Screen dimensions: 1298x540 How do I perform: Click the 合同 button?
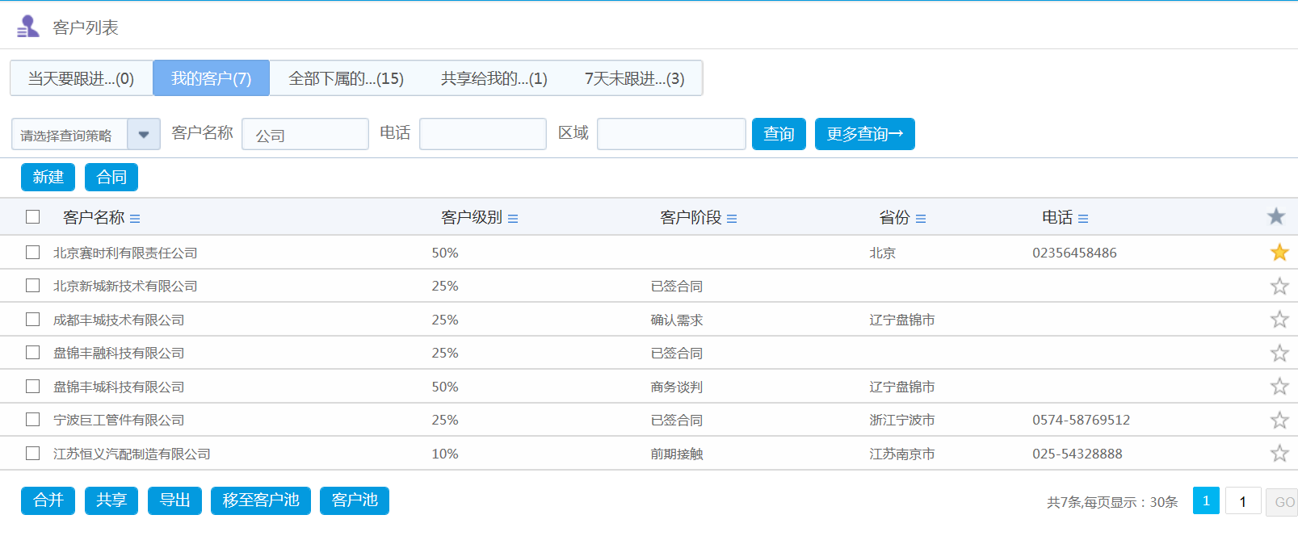click(x=111, y=177)
